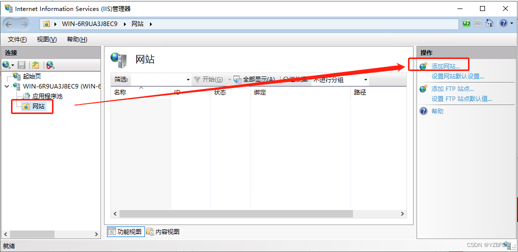Select 应用程序池 in the tree

47,96
